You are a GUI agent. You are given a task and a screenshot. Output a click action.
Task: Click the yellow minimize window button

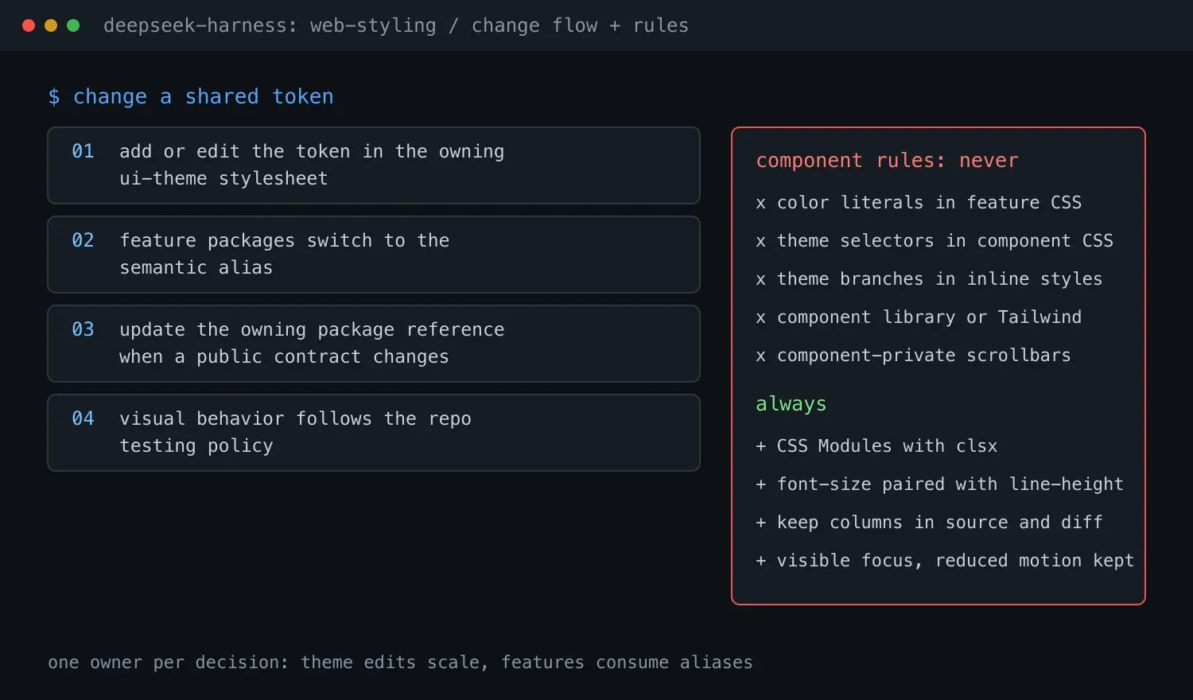point(51,25)
